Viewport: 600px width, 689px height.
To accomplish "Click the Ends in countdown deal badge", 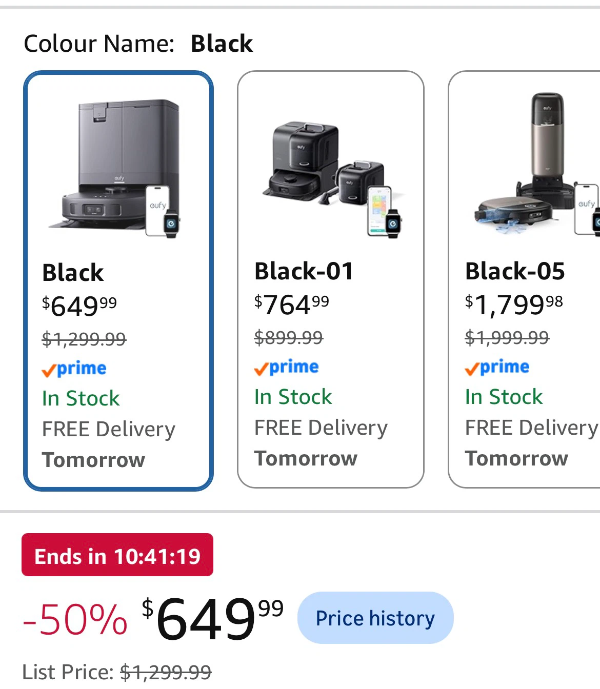I will [x=117, y=555].
